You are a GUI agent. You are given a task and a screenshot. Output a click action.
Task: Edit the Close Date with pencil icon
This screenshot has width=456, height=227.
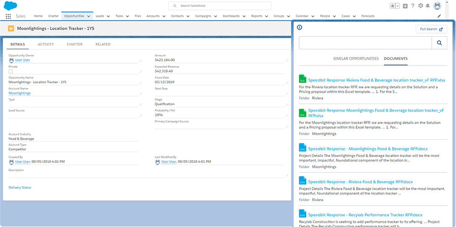click(x=287, y=82)
